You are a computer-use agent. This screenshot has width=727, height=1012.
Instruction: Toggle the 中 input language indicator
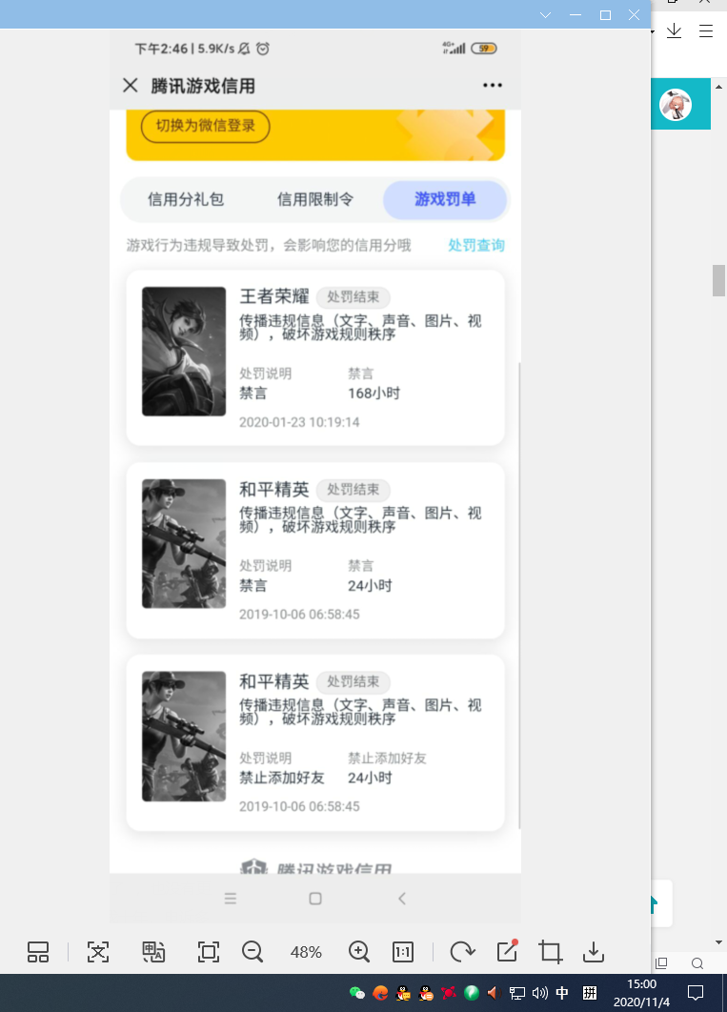pyautogui.click(x=562, y=993)
